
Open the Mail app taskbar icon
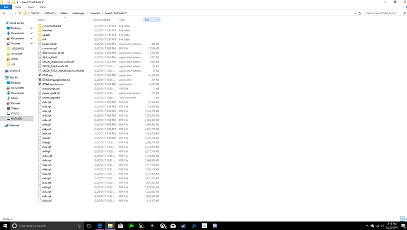tap(173, 226)
